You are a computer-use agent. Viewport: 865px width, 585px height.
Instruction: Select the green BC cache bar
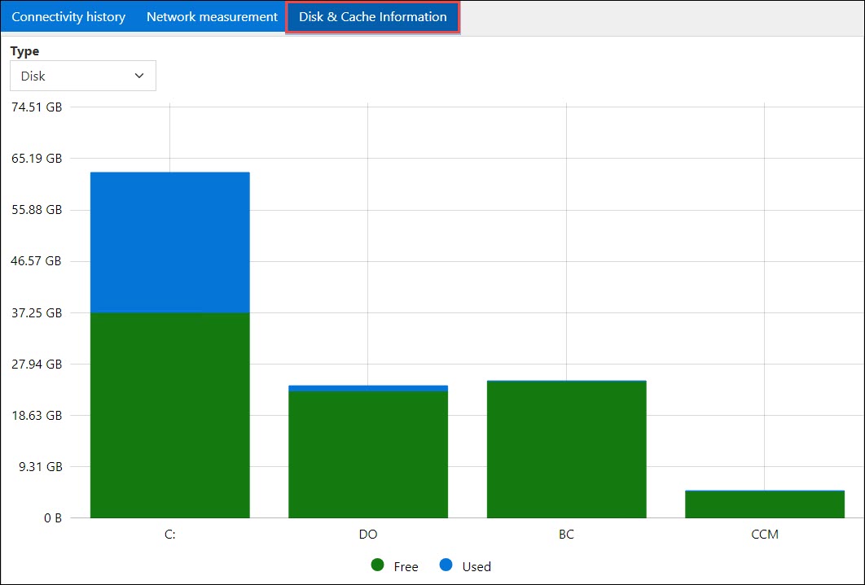tap(566, 449)
